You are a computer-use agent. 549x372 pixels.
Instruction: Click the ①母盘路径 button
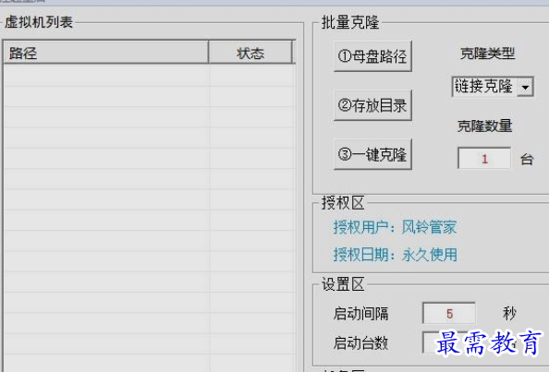[372, 56]
